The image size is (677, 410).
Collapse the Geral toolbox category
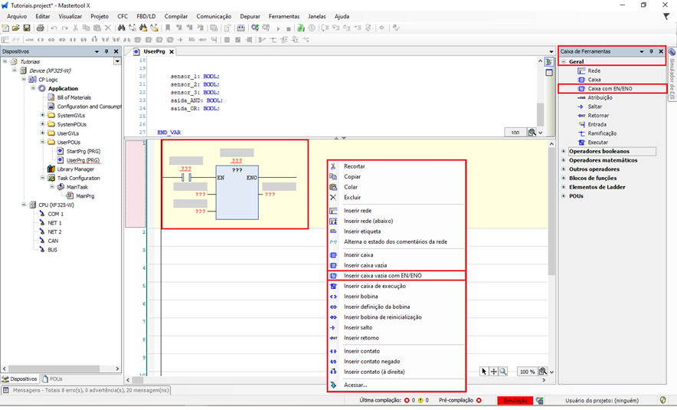564,61
